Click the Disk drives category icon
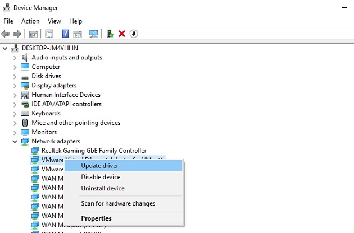 tap(25, 77)
